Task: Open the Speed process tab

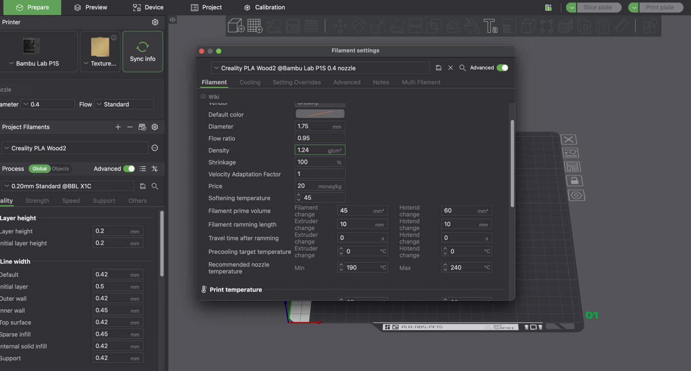Action: pos(71,201)
